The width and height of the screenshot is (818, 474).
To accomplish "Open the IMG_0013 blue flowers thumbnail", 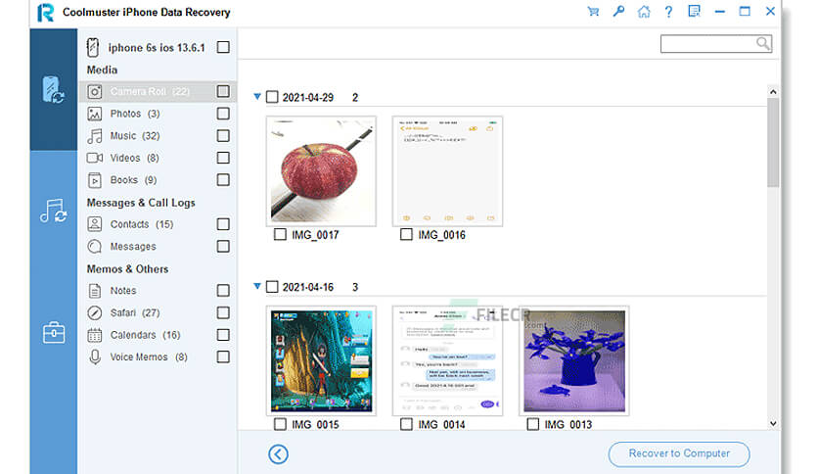I will coord(572,358).
